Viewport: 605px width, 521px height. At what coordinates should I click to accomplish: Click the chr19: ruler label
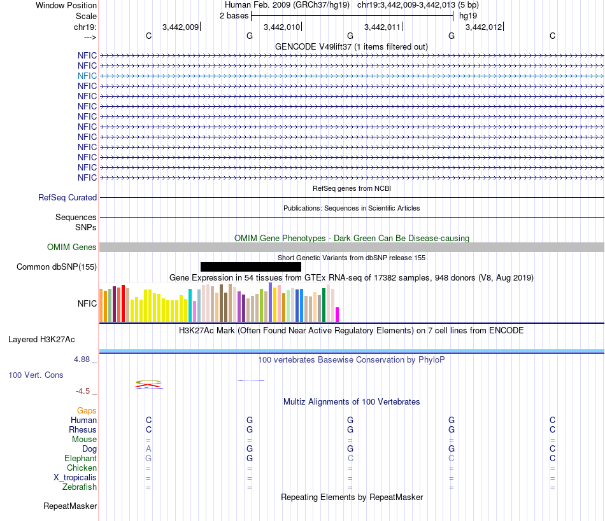[x=85, y=27]
